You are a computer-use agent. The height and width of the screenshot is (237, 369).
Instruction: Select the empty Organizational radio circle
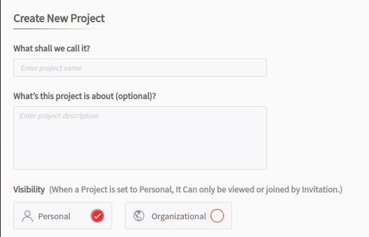coord(217,216)
